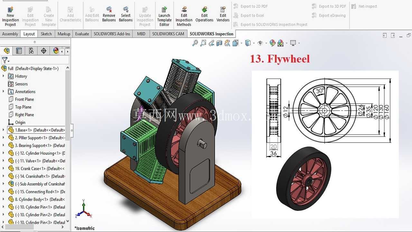Launch the Template Editor
Viewport: 412px width, 232px height.
pyautogui.click(x=164, y=16)
